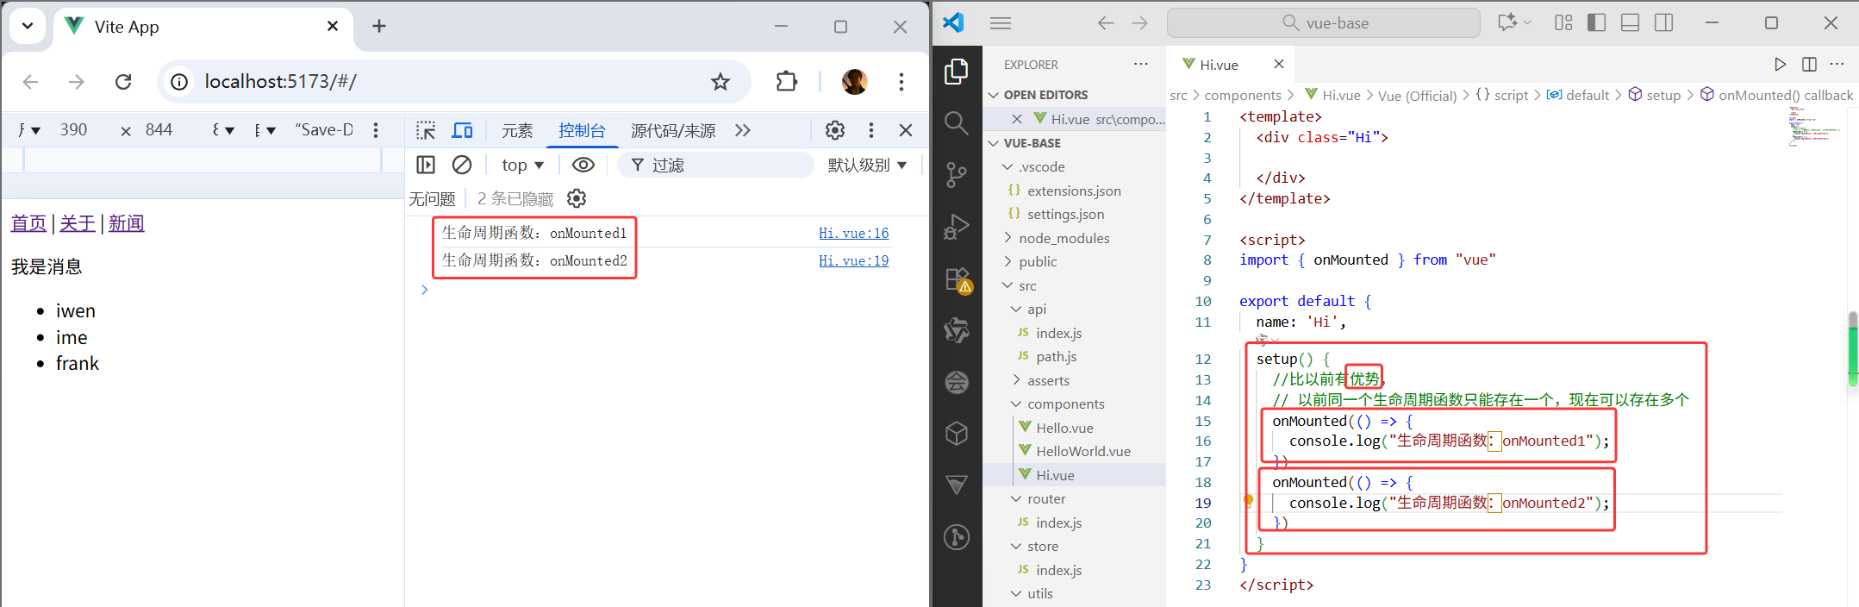Image resolution: width=1859 pixels, height=607 pixels.
Task: Customize layout icon in VS Code title bar
Action: (1563, 23)
